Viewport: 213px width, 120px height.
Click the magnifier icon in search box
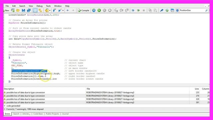click(x=206, y=10)
